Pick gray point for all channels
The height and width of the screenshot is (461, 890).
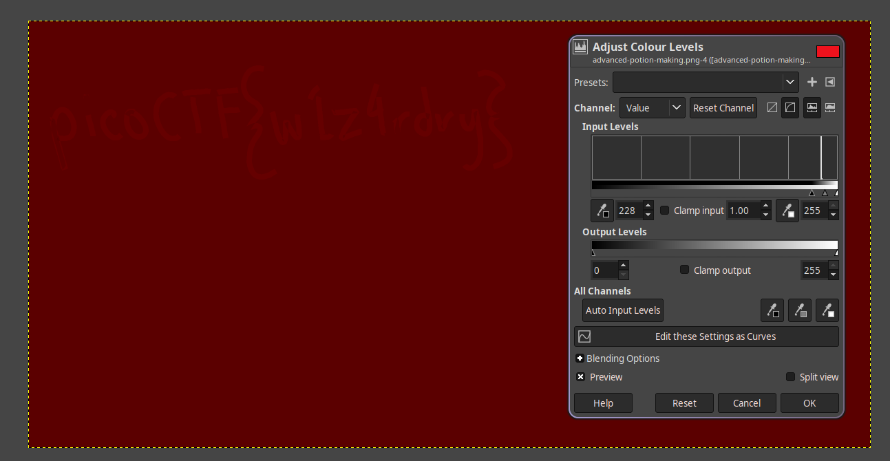(800, 310)
